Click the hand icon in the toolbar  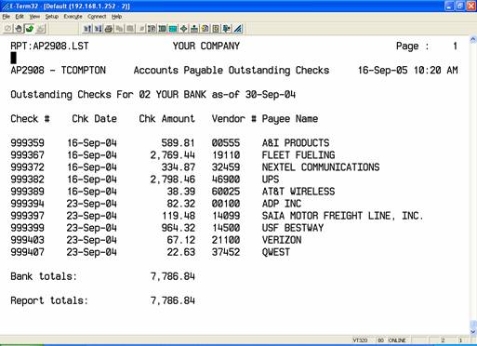19,29
